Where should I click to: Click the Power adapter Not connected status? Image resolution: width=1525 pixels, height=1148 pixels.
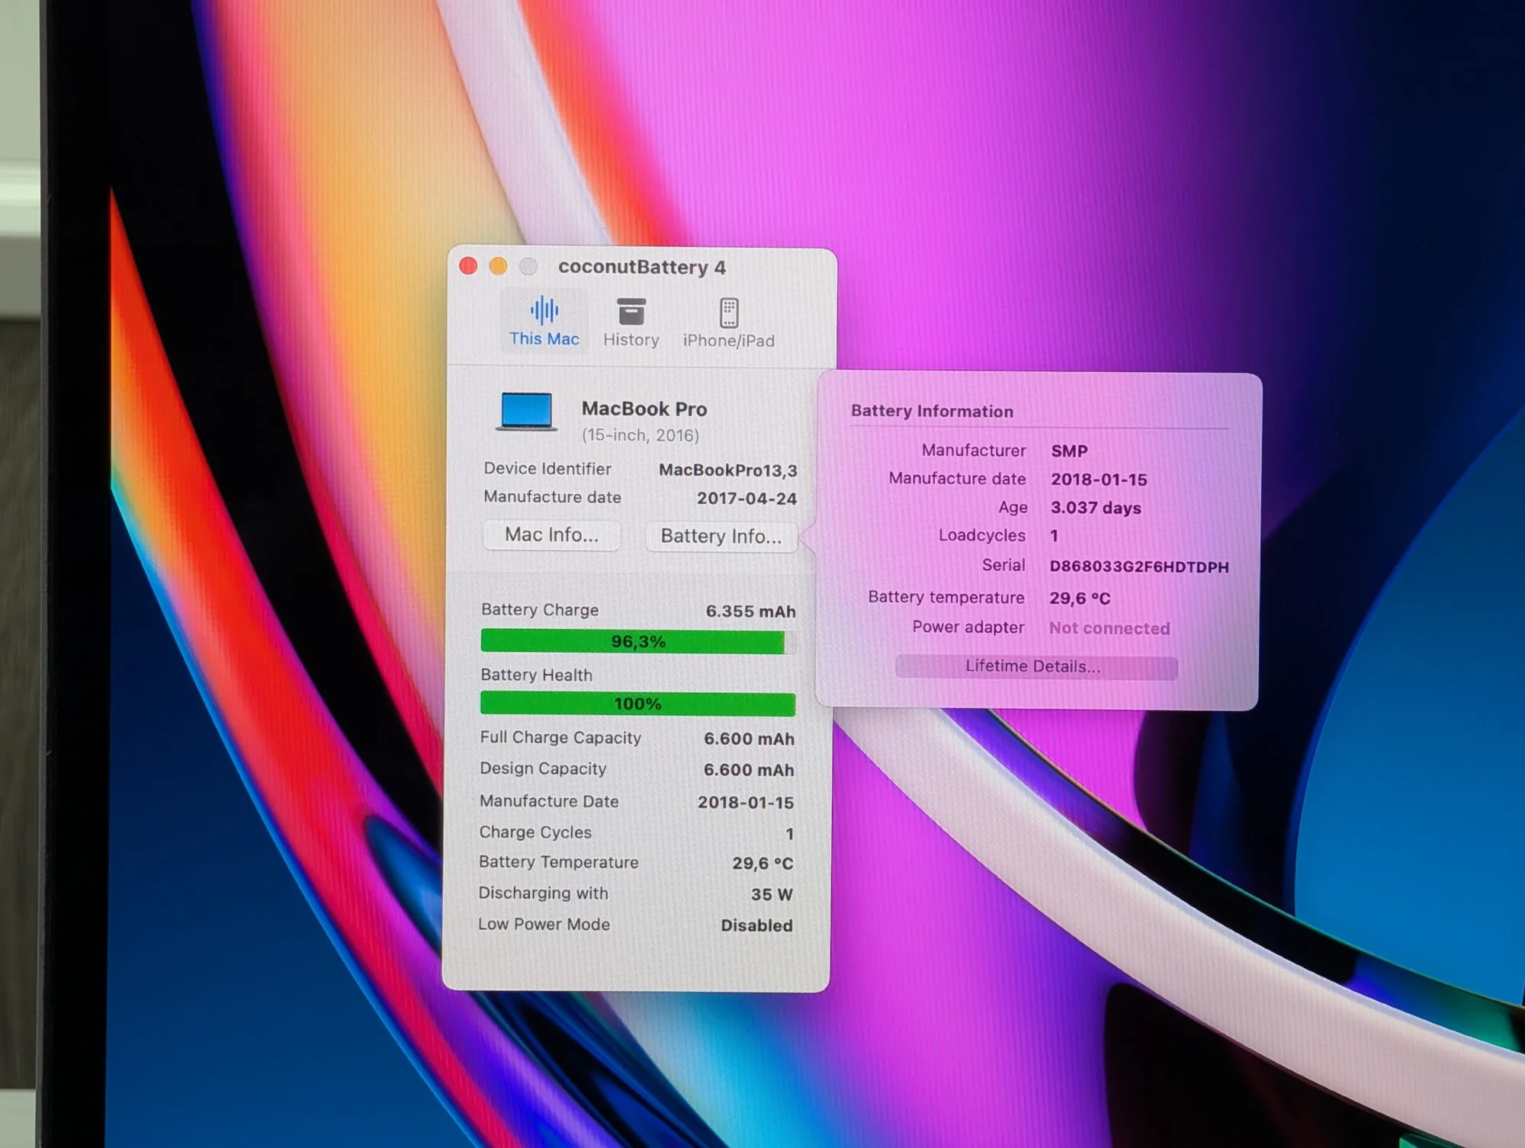pyautogui.click(x=1109, y=629)
